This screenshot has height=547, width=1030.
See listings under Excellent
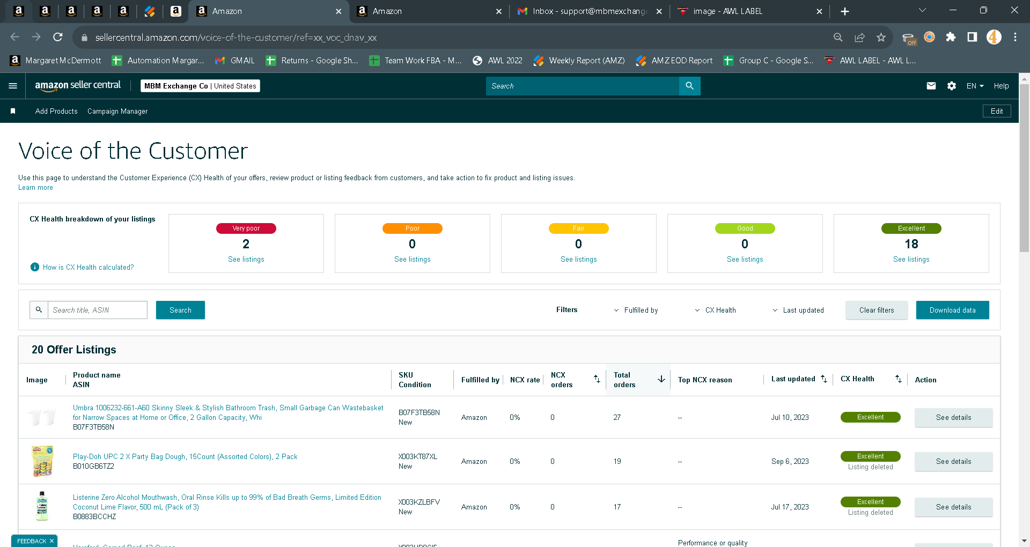(x=911, y=259)
